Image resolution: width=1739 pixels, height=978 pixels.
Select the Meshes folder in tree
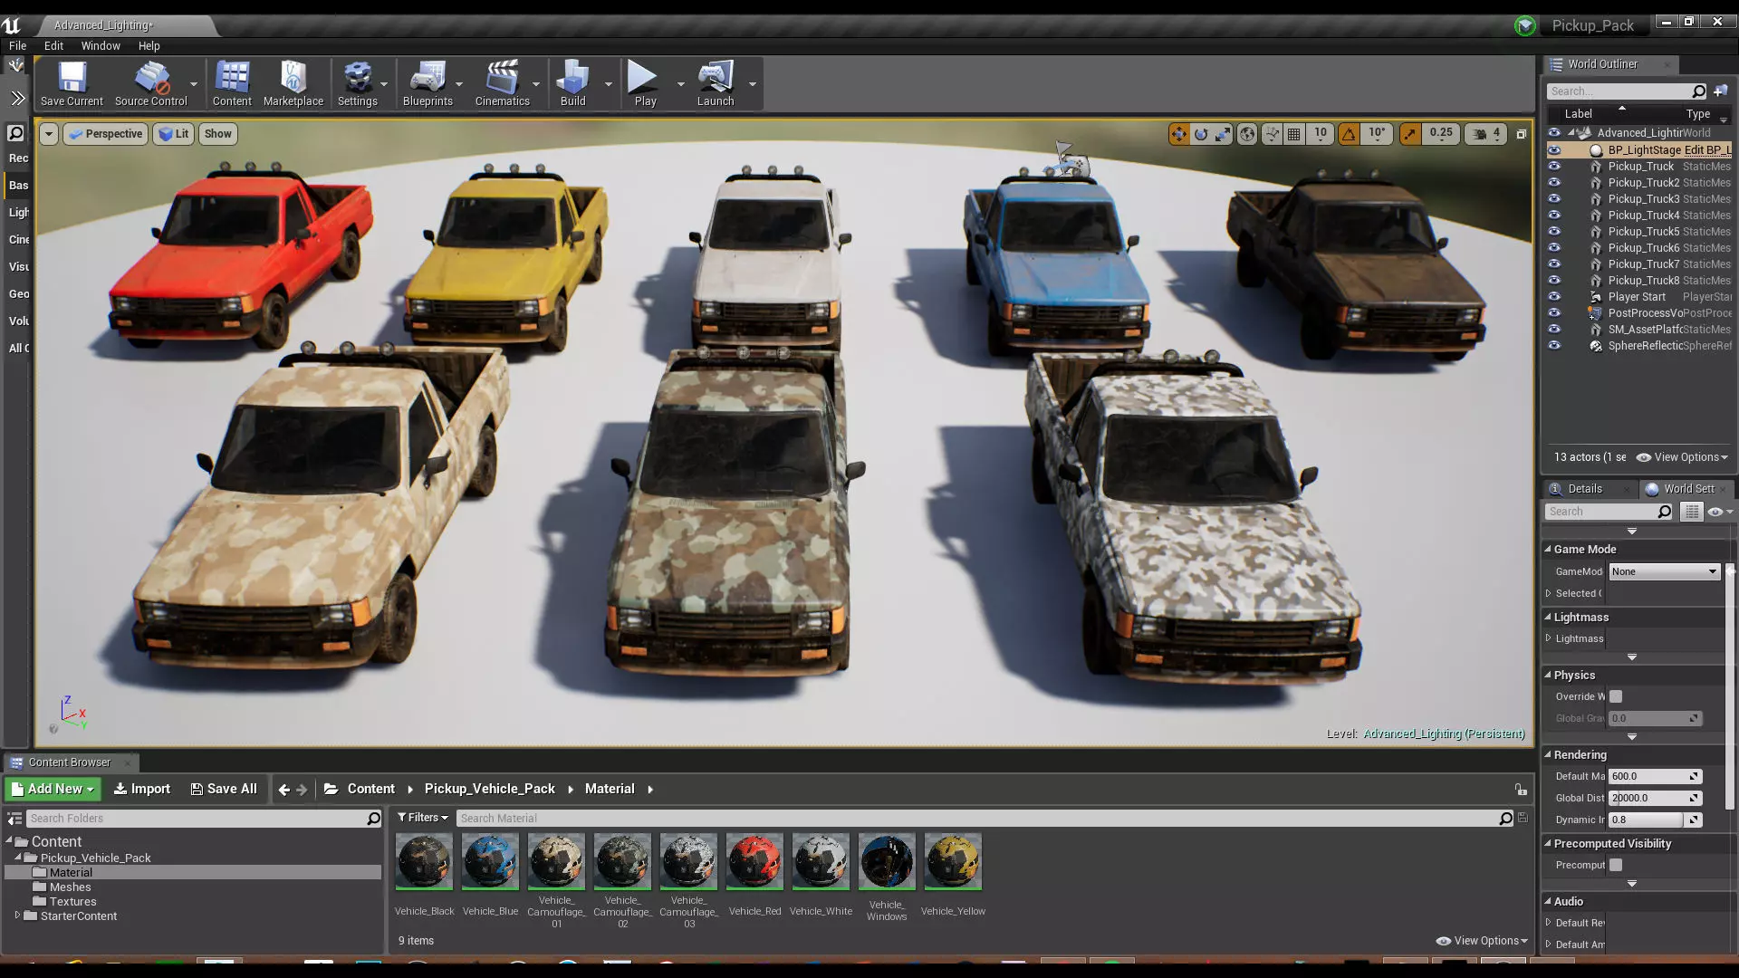70,887
